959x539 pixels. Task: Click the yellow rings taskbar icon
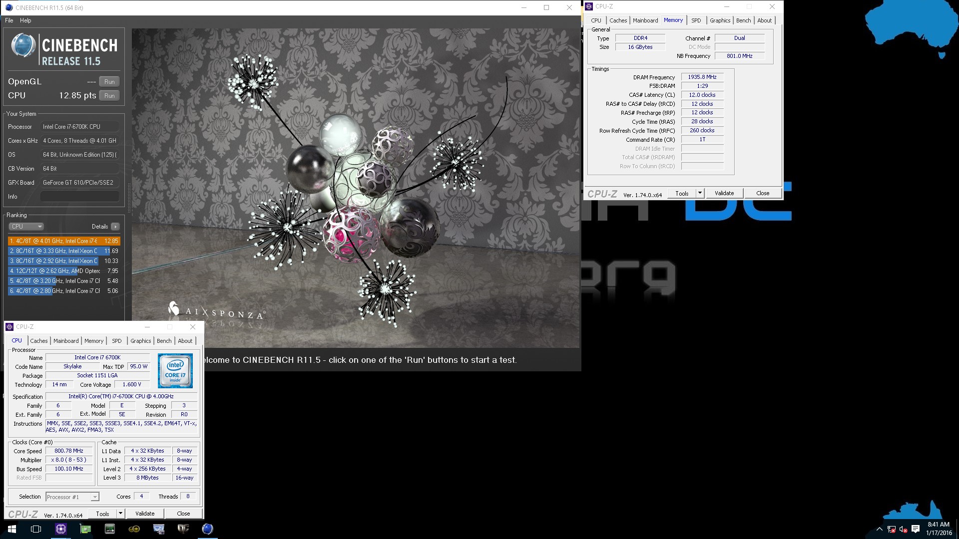coord(134,529)
